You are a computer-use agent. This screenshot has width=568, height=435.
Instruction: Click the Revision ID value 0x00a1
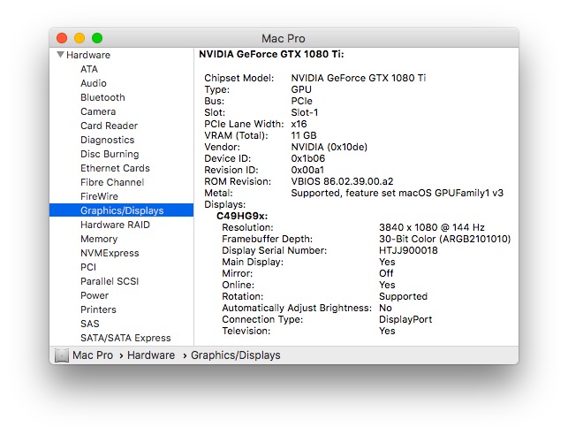coord(307,170)
